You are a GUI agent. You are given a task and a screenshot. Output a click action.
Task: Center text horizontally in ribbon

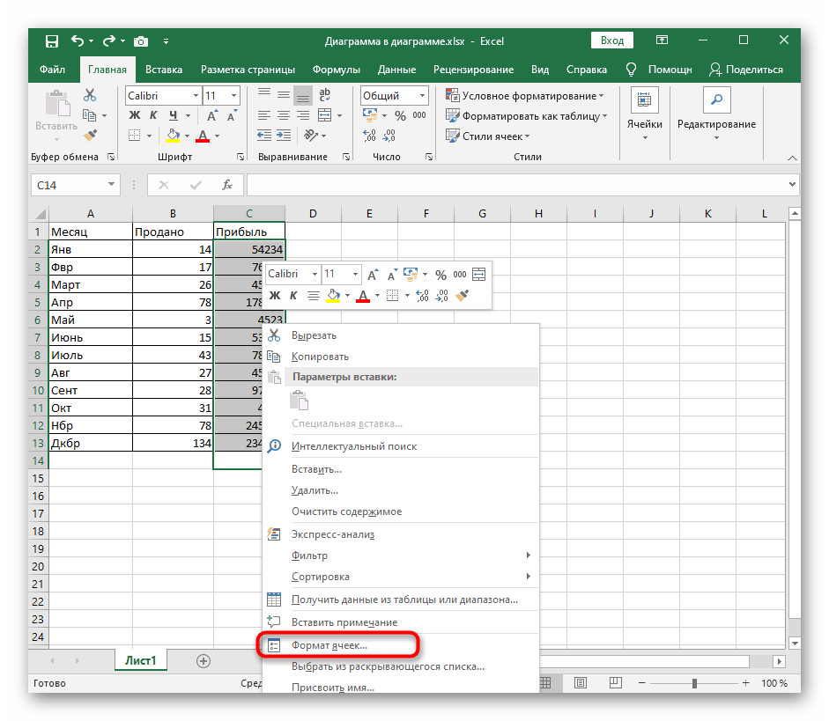284,115
